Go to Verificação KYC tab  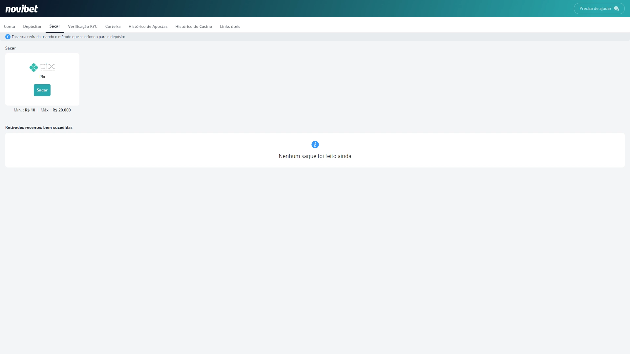click(x=83, y=26)
